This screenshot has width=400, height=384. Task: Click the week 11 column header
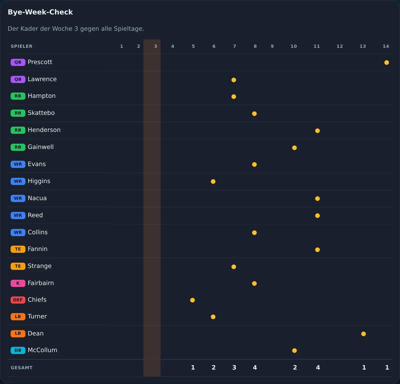(317, 46)
